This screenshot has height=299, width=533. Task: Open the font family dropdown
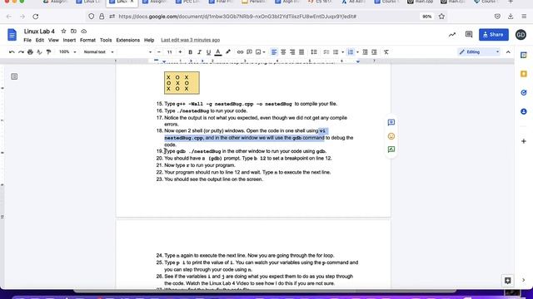(x=135, y=51)
